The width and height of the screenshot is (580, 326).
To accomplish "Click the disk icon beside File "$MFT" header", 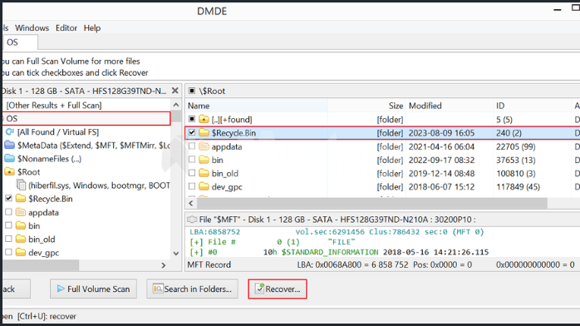I will coord(192,220).
